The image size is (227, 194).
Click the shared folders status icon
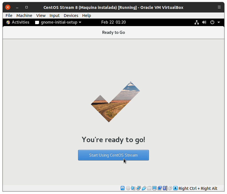pos(149,188)
